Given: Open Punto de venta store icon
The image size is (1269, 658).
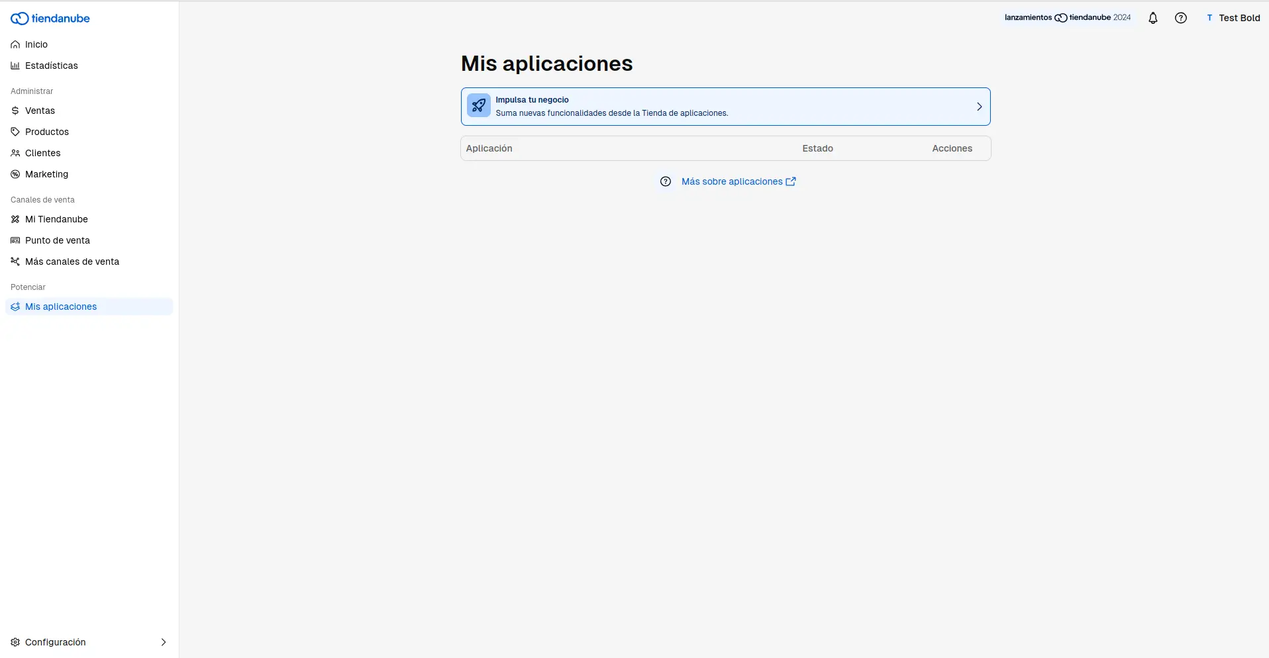Looking at the screenshot, I should click(15, 240).
